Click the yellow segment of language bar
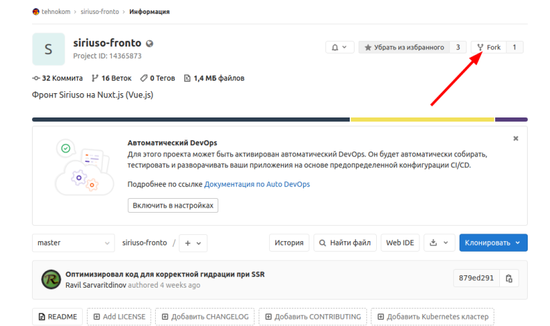This screenshot has height=326, width=550. tap(422, 120)
